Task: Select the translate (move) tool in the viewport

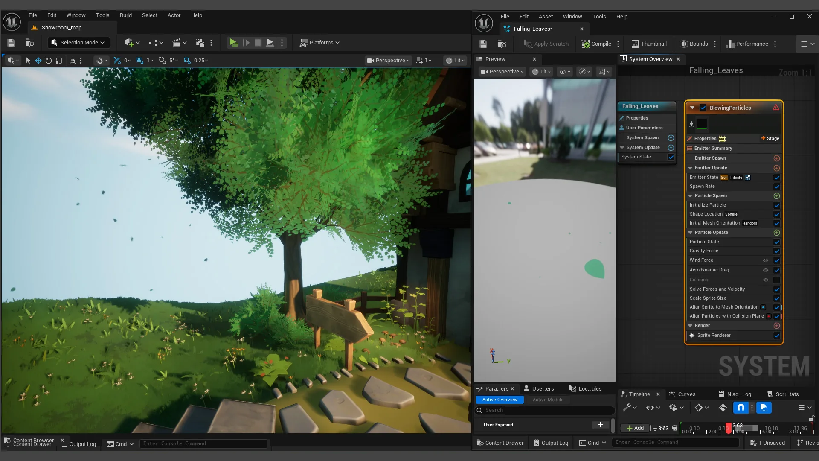Action: click(x=38, y=61)
